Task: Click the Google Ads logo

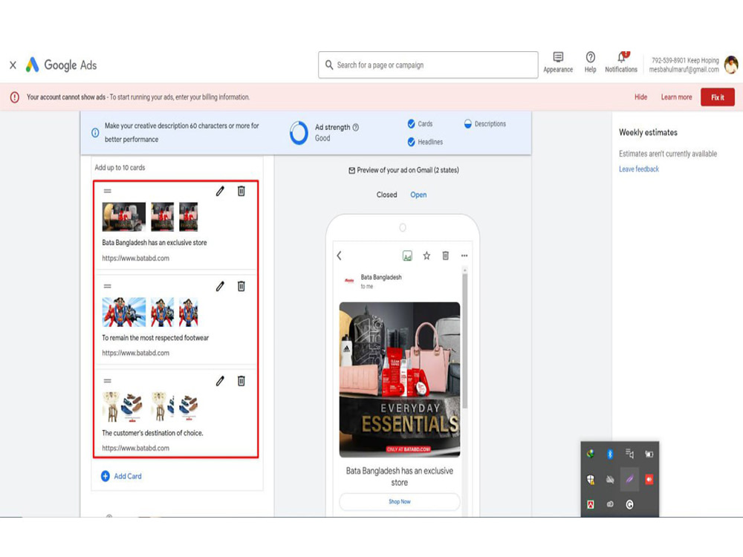Action: (61, 65)
